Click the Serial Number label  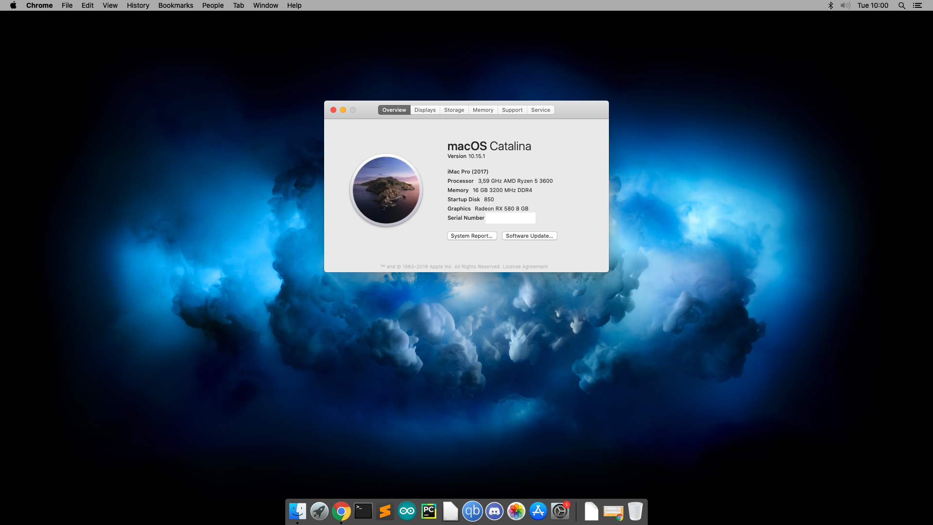[x=466, y=218]
